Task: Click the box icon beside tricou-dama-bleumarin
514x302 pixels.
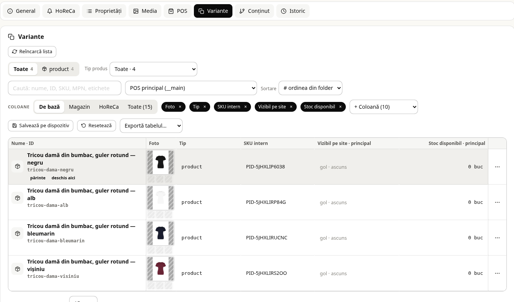Action: click(17, 234)
